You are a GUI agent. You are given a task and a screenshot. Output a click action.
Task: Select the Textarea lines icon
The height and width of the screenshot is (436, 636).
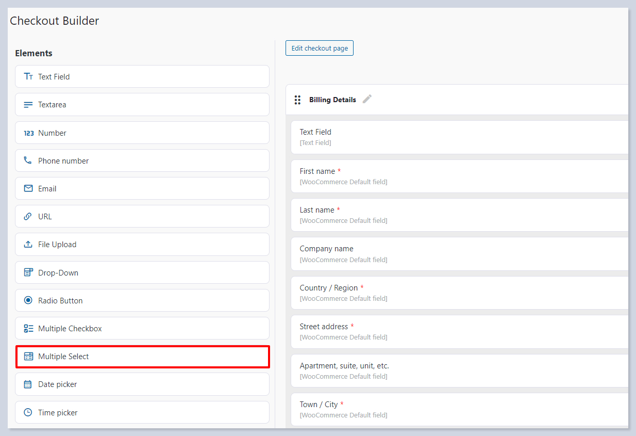pos(28,105)
